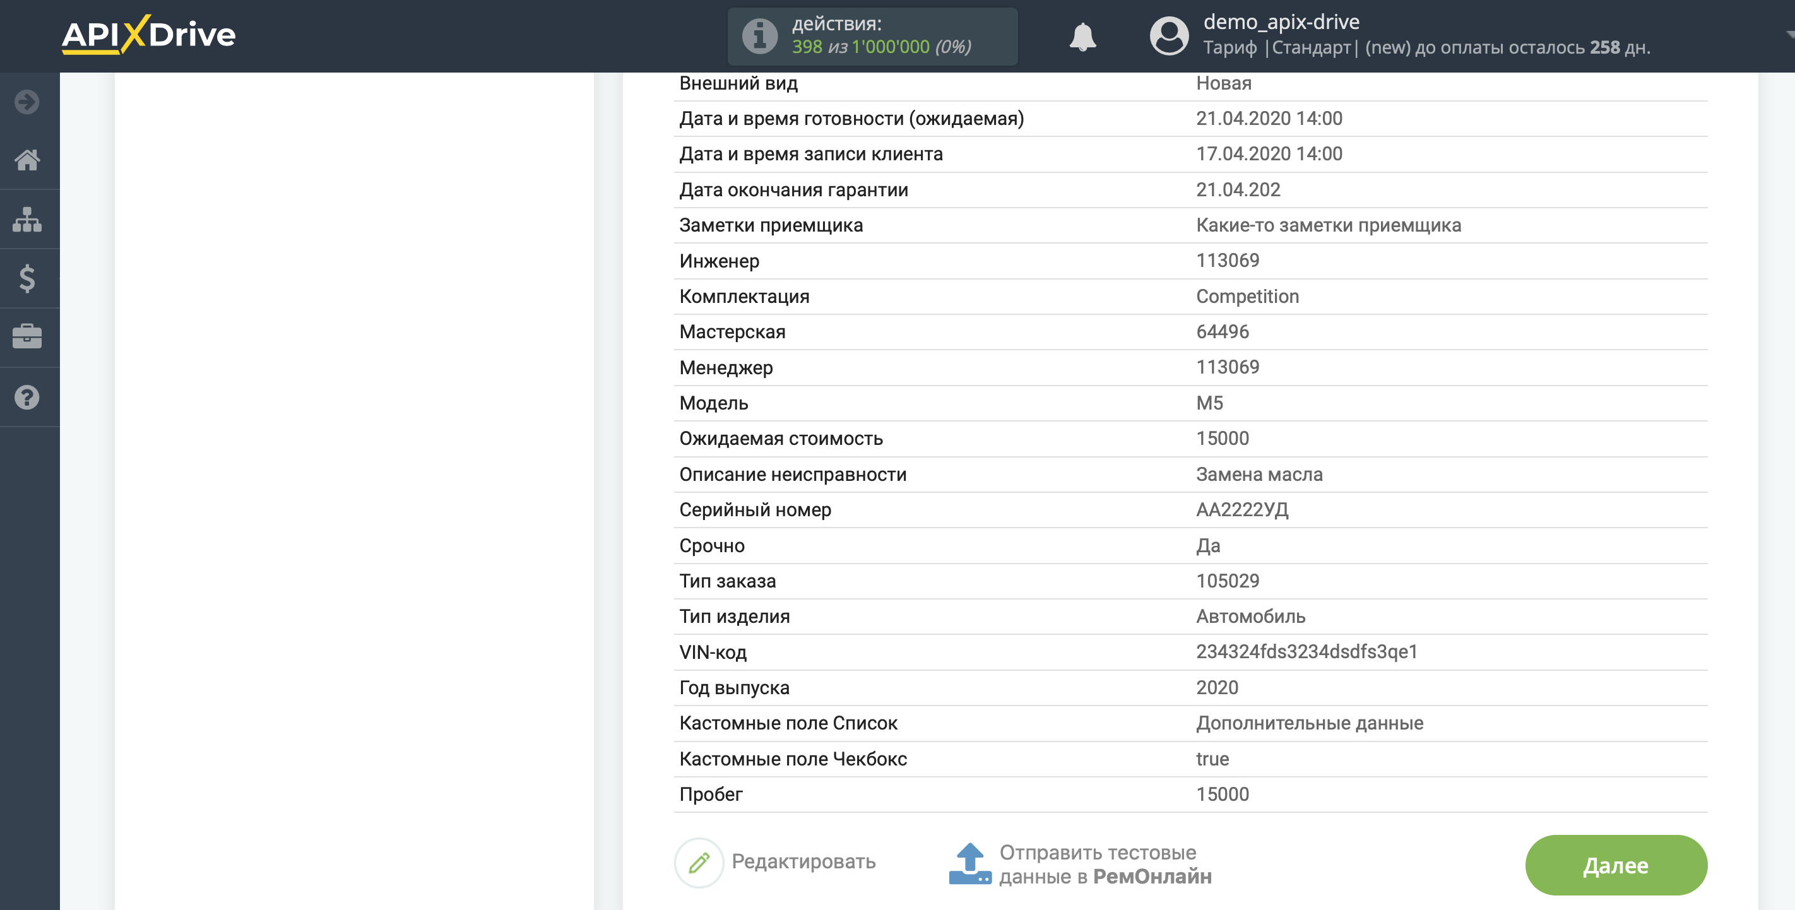This screenshot has width=1795, height=910.
Task: Select the value Competition
Action: 1247,296
